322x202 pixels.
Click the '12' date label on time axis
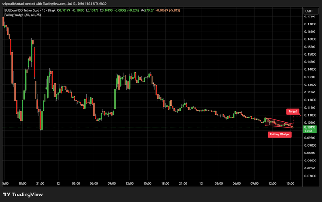[58, 184]
